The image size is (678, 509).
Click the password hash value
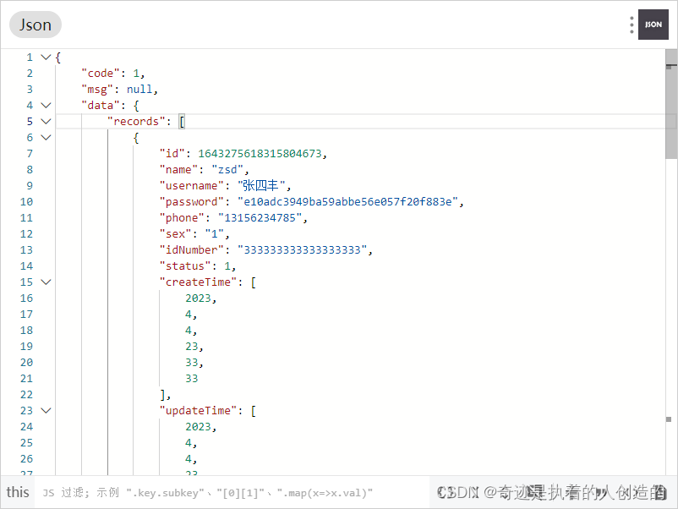pos(347,201)
